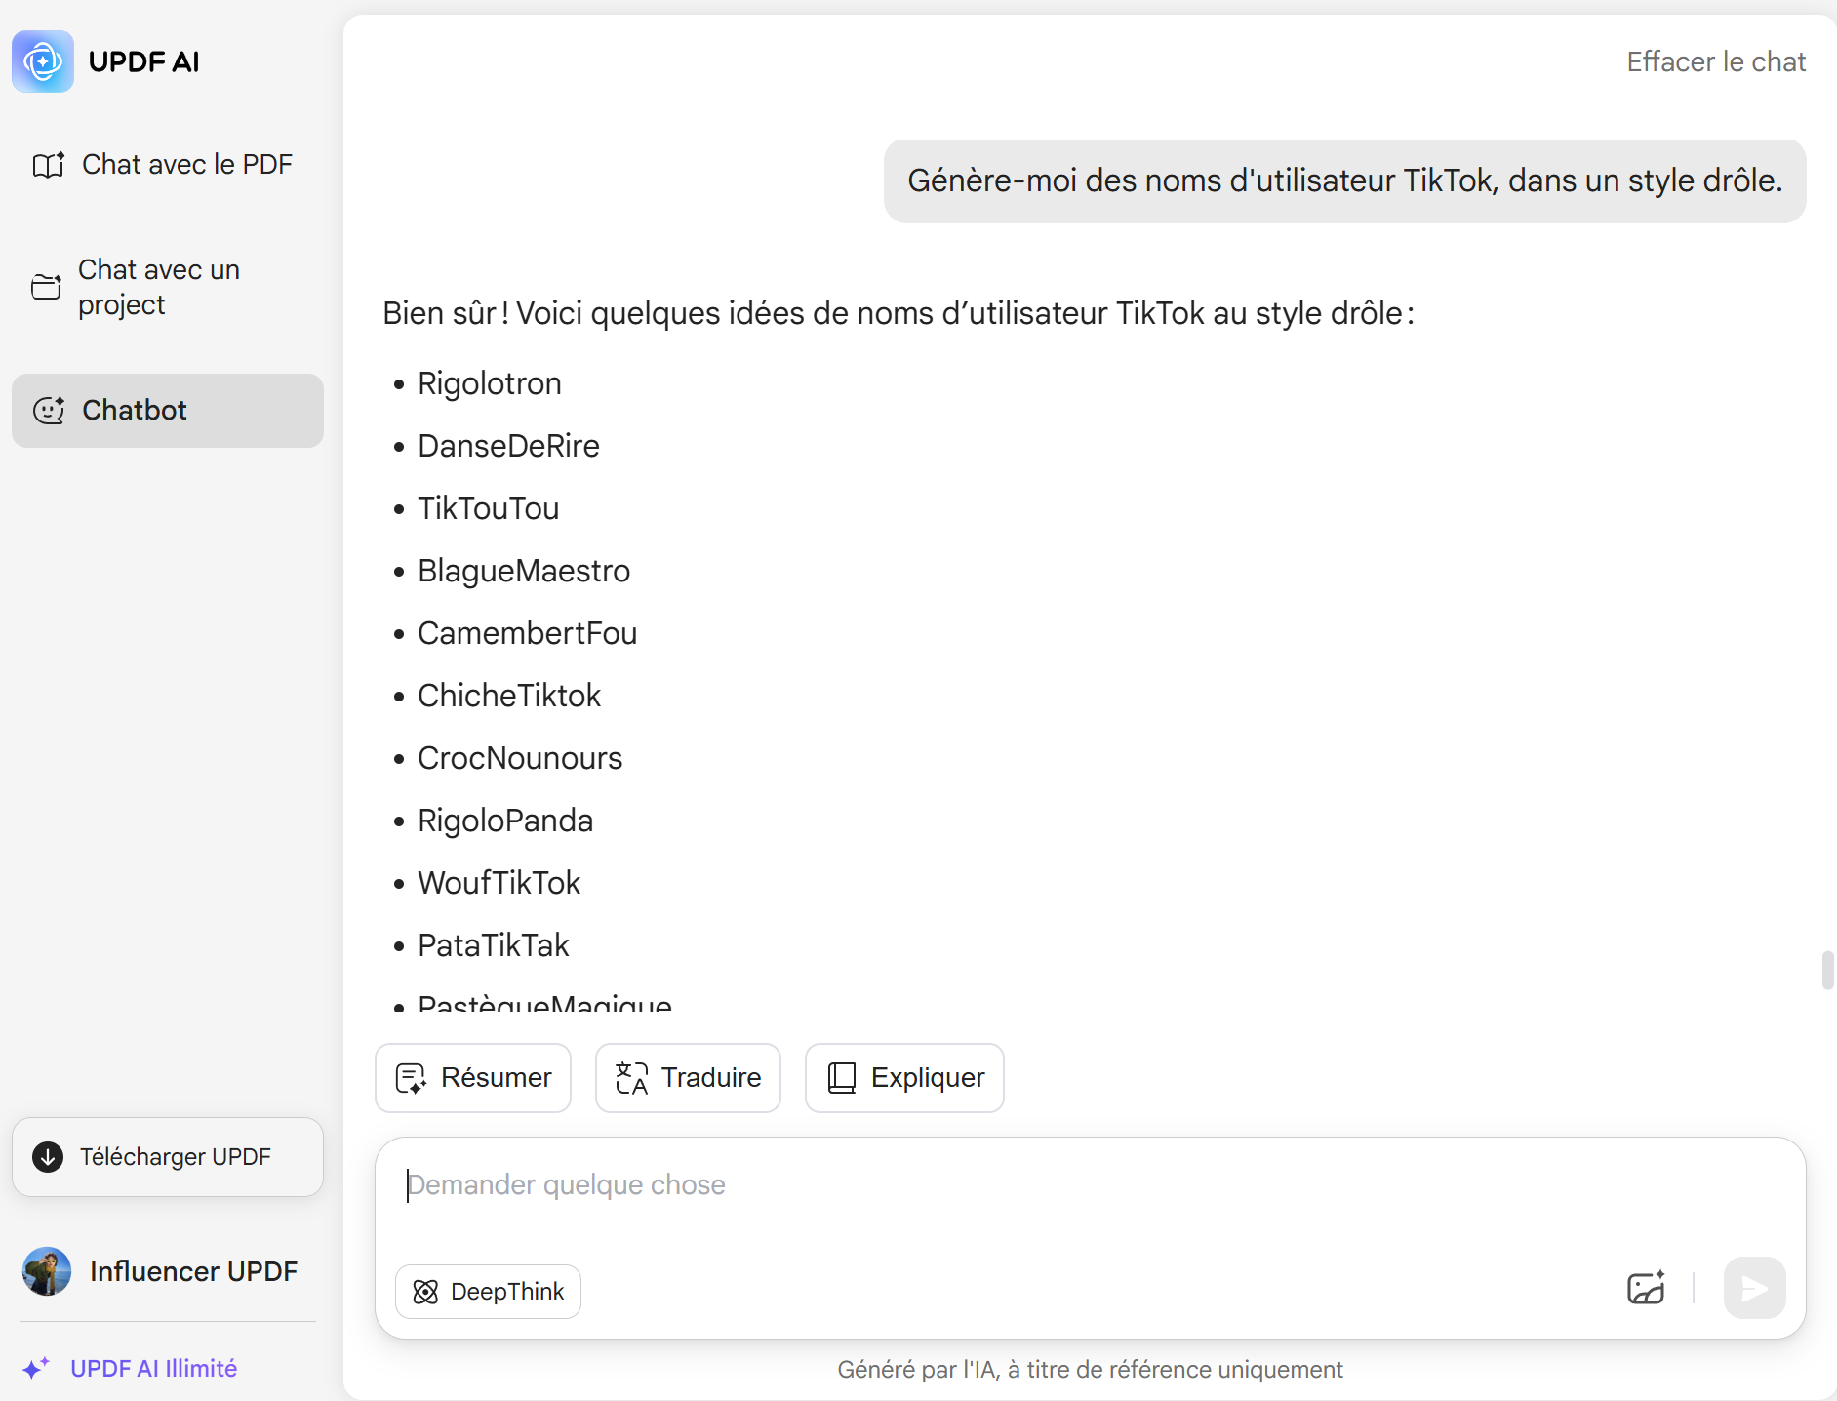Click the Traduire button

pyautogui.click(x=688, y=1078)
